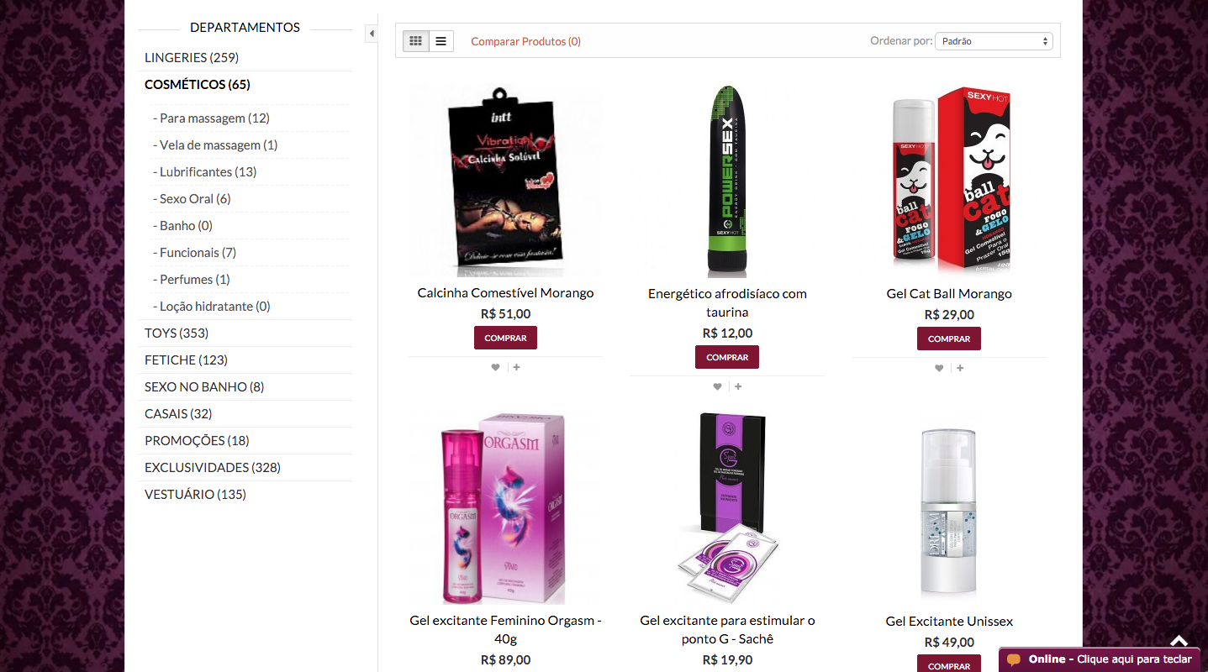The width and height of the screenshot is (1208, 672).
Task: Add Calcinha Comestível Morango to compare plus
Action: coord(516,367)
